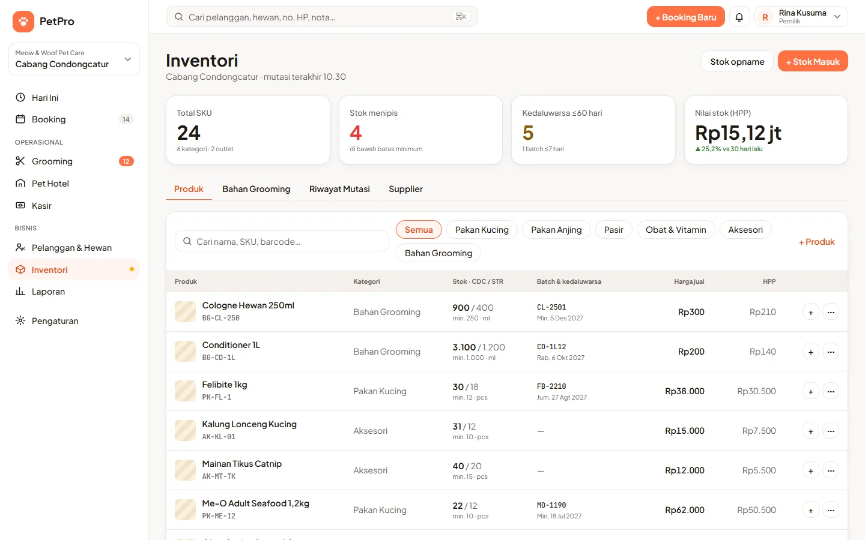Add stock with plus on Mainan Tikus Catnip

pos(811,470)
